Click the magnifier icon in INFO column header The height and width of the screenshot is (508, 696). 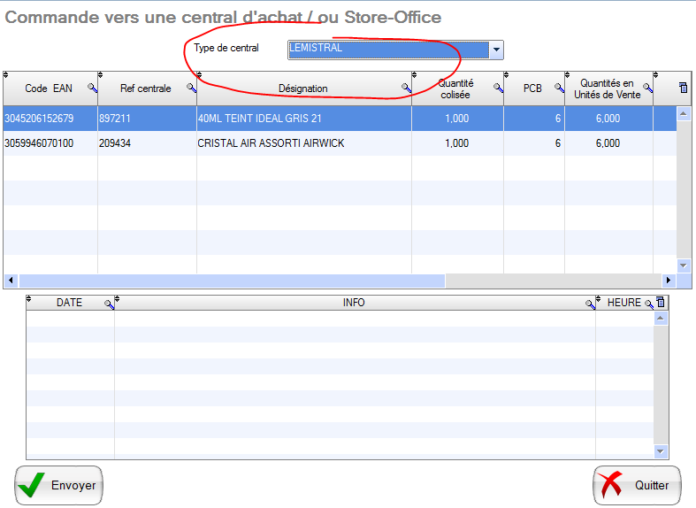pos(590,304)
